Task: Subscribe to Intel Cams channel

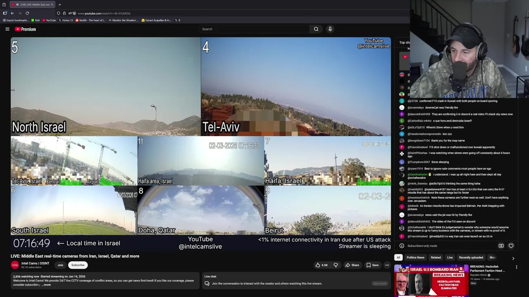Action: [x=78, y=265]
